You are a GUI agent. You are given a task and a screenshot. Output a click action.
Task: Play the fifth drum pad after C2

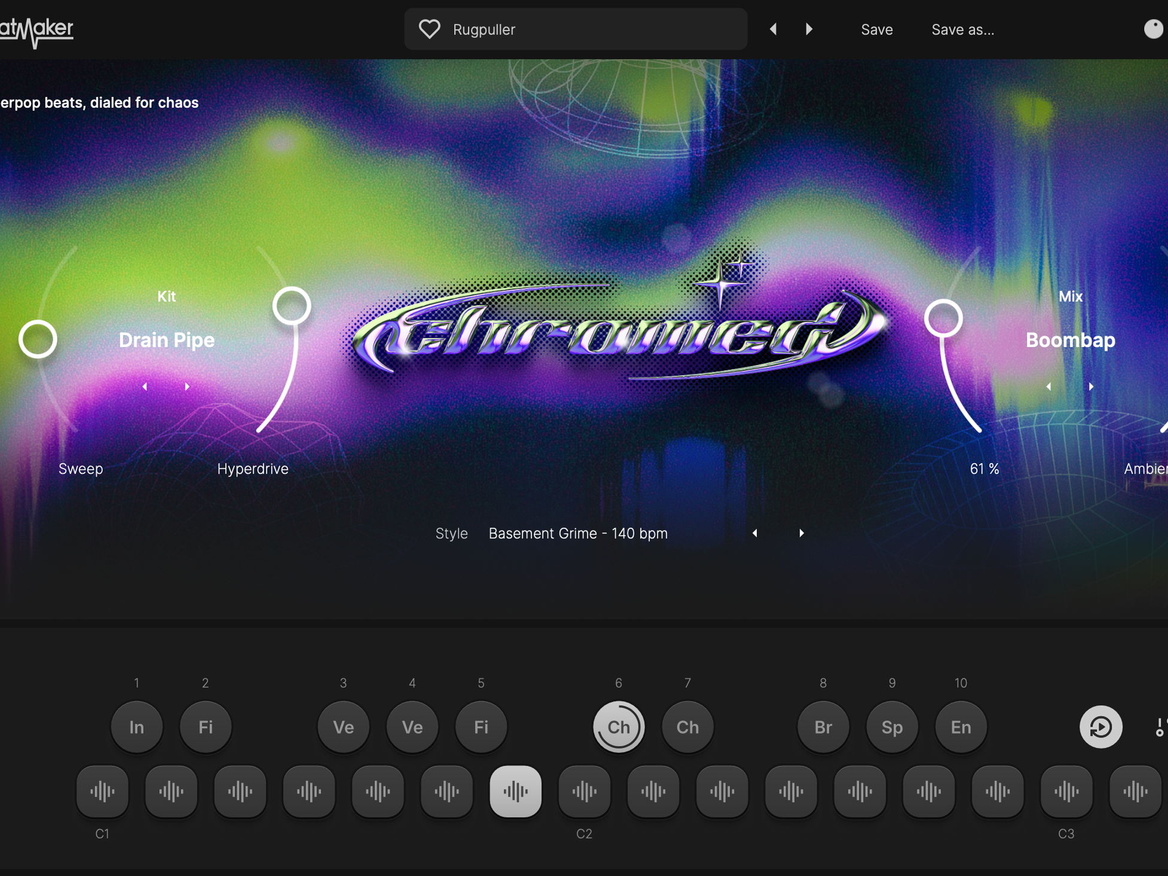pos(929,792)
